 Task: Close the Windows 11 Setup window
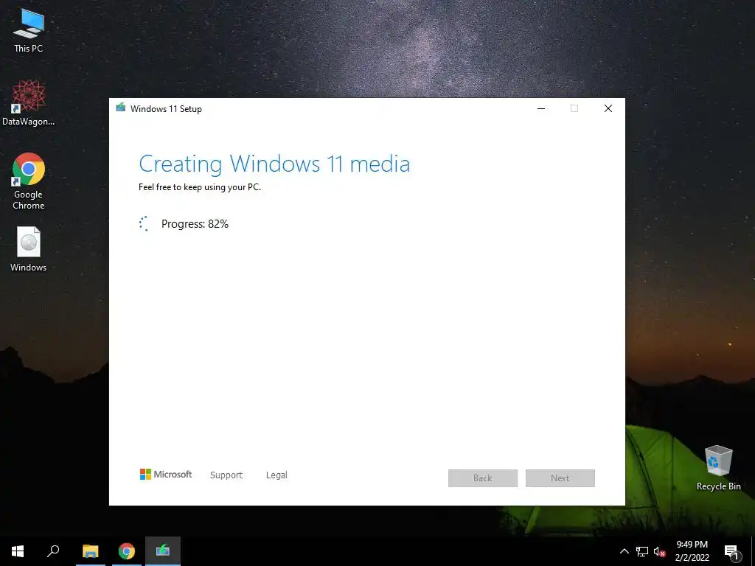(608, 109)
